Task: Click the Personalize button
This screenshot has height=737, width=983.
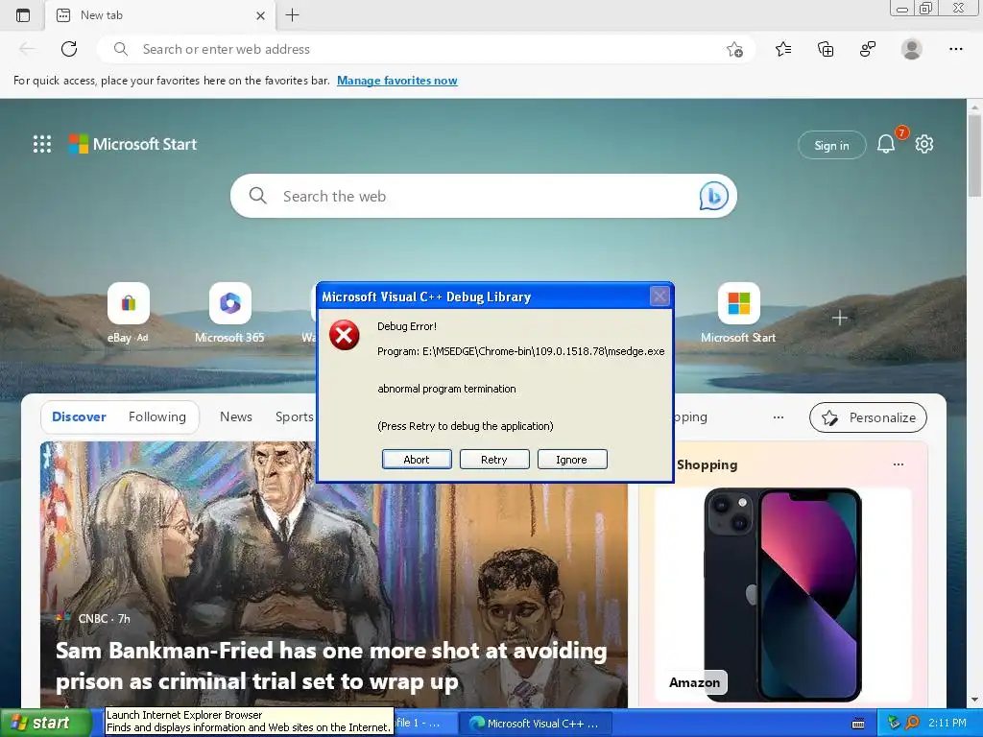Action: [x=868, y=417]
